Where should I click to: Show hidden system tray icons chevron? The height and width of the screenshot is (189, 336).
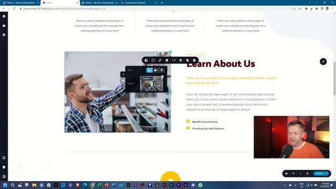pyautogui.click(x=285, y=185)
